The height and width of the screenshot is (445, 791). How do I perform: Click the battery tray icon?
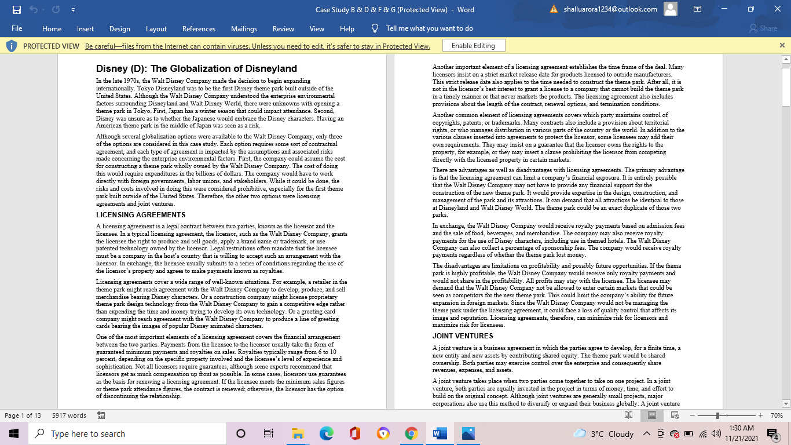[689, 434]
